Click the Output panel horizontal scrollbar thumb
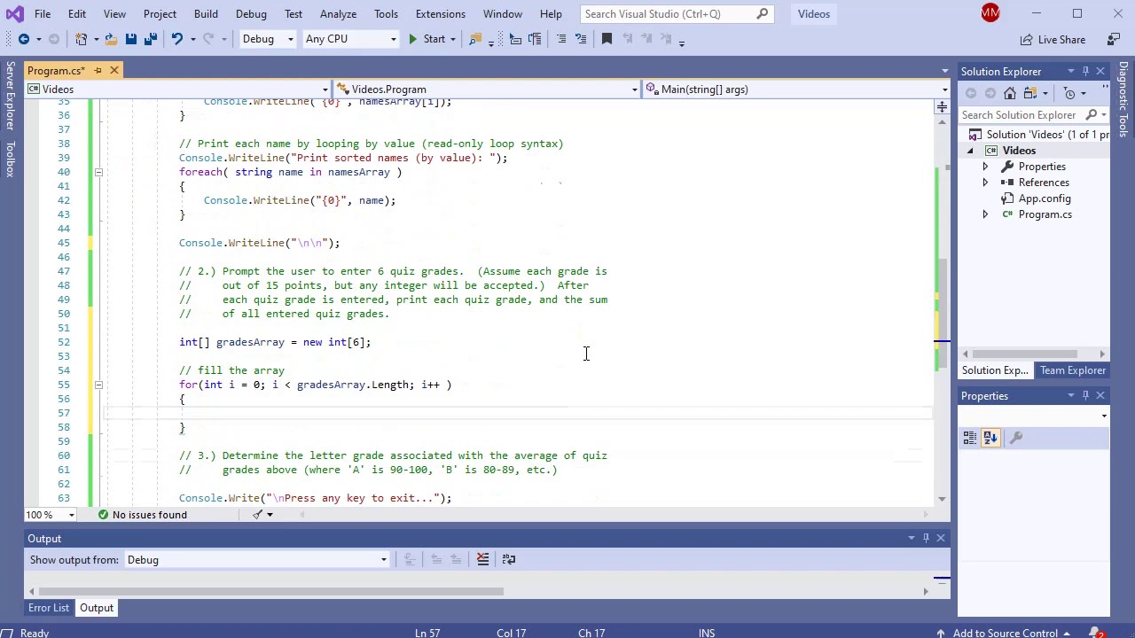Image resolution: width=1135 pixels, height=638 pixels. tap(271, 592)
